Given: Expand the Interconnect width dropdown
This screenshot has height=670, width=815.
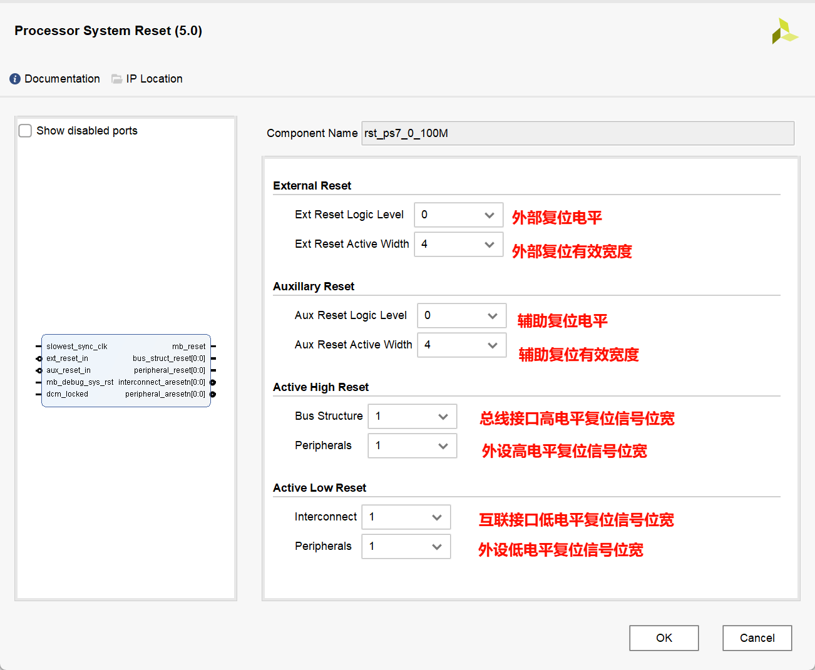Looking at the screenshot, I should pos(406,517).
